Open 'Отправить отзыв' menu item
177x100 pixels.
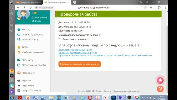point(31,91)
